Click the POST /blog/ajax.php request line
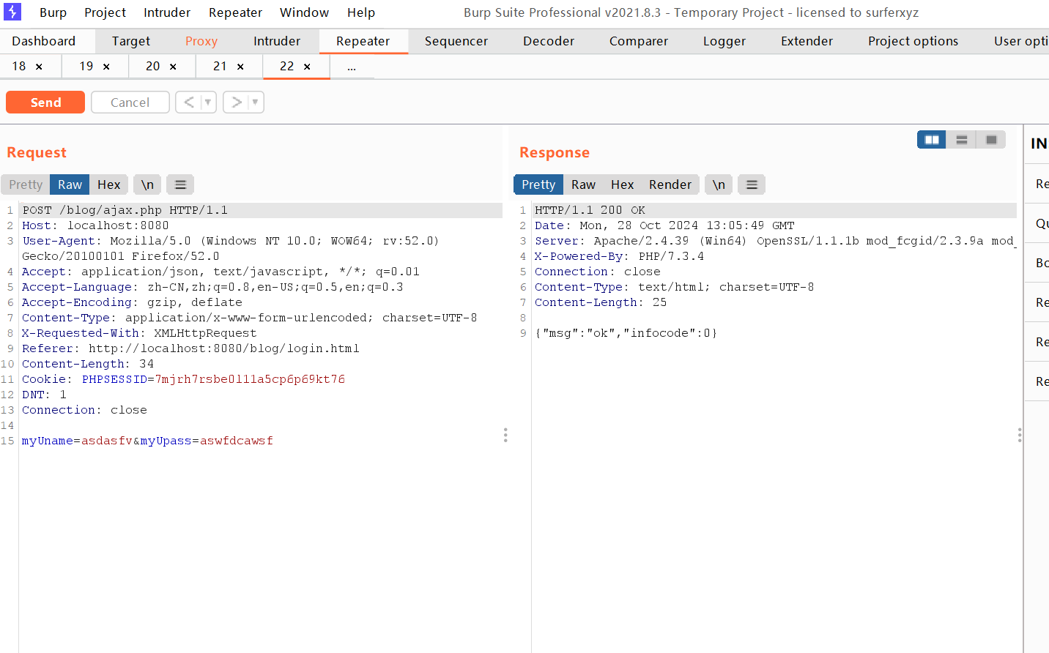 click(125, 210)
